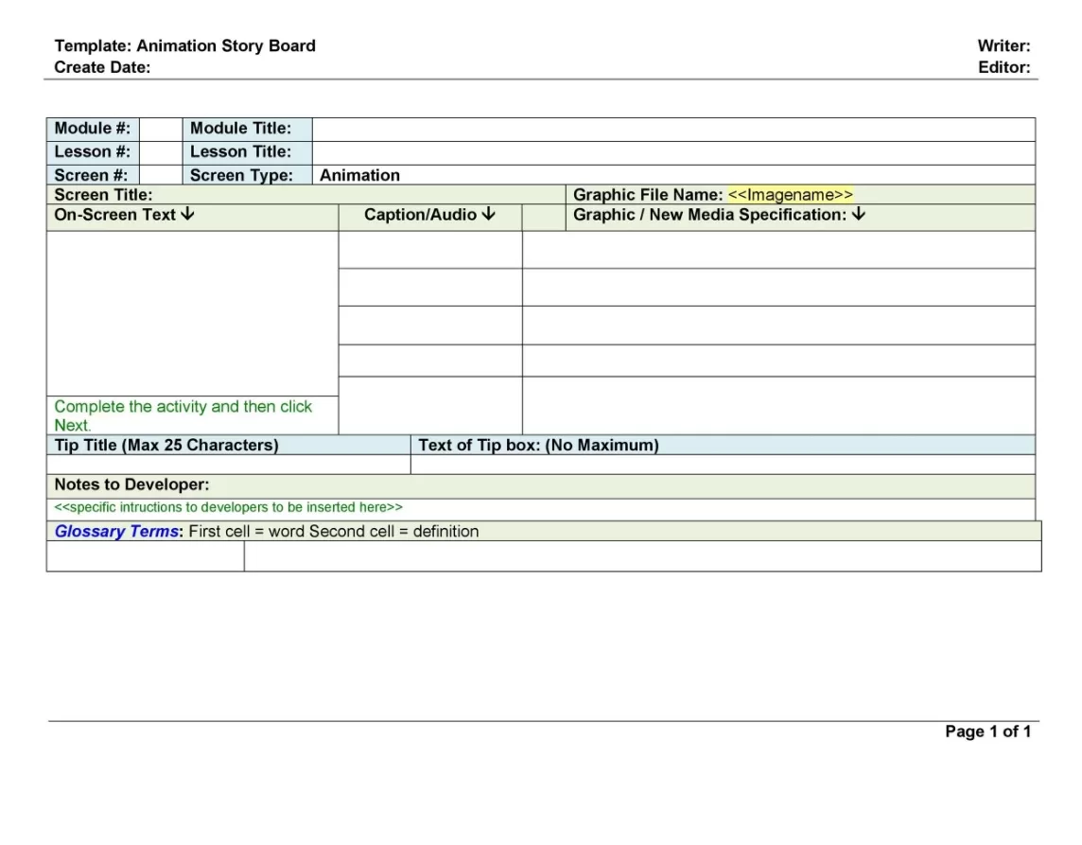Click the empty cell beside Module #
The image size is (1082, 845).
[161, 129]
